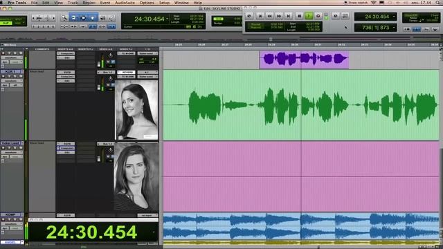Click the large 24:30.454 counter display
This screenshot has width=443, height=249.
click(x=91, y=232)
